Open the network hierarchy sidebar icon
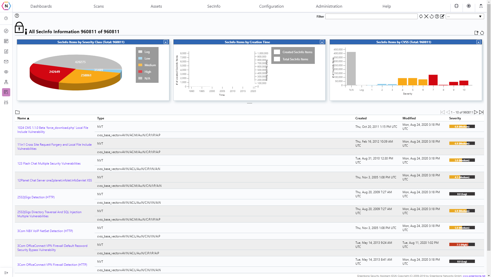 tap(6, 82)
